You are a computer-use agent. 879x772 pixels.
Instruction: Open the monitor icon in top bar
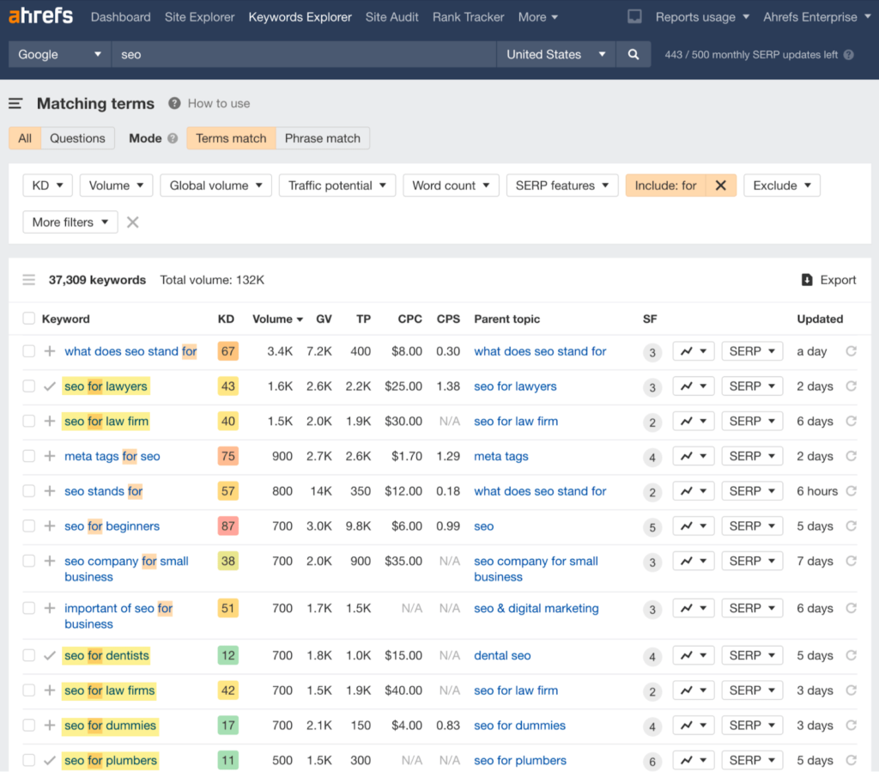[x=634, y=17]
